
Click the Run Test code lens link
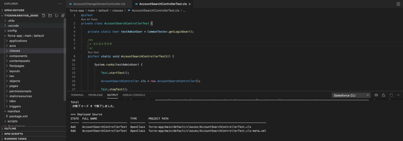pos(93,52)
